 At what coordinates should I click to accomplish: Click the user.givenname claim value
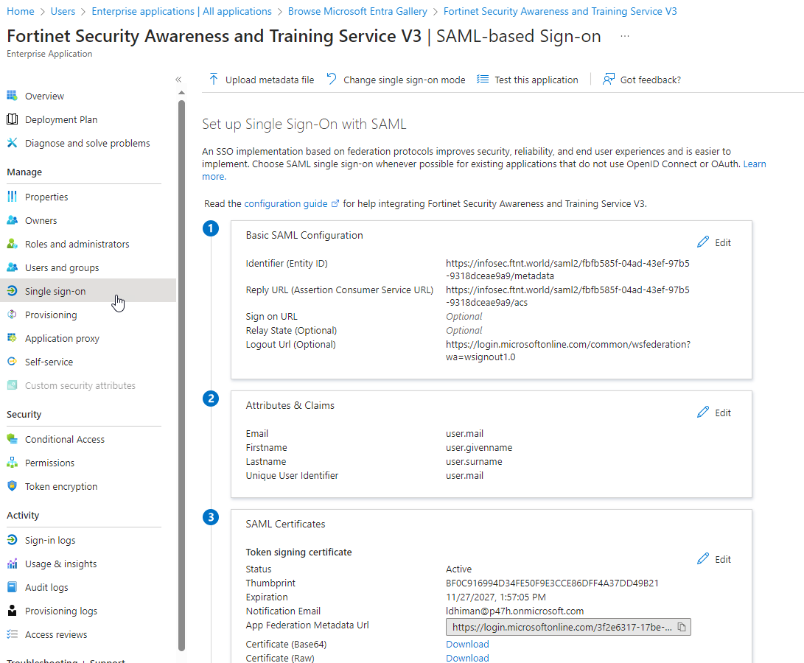pyautogui.click(x=479, y=447)
